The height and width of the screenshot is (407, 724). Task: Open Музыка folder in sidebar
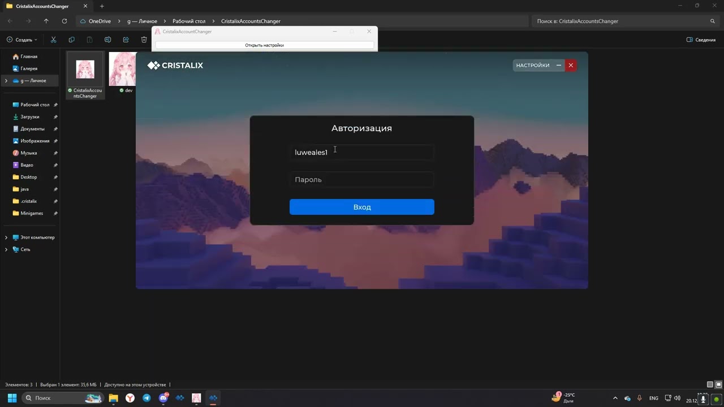point(28,153)
